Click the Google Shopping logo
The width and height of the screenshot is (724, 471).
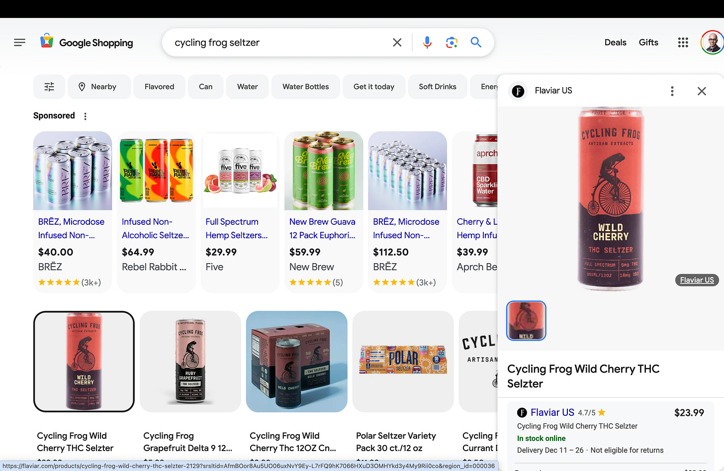[x=87, y=43]
